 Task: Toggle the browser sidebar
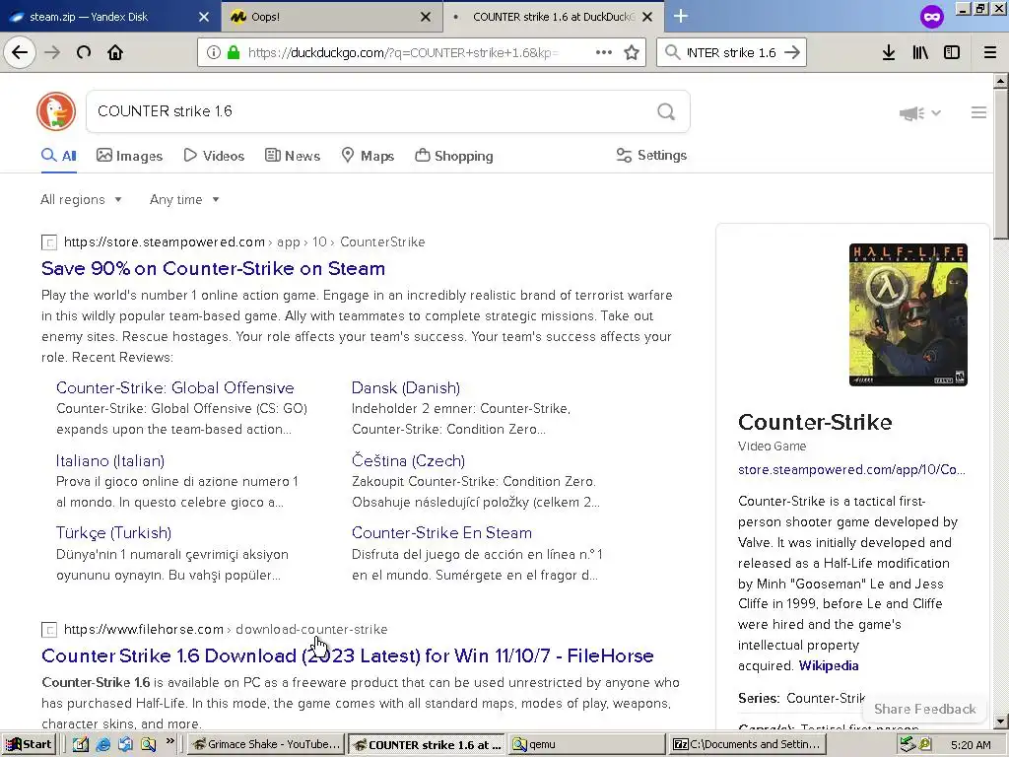point(952,52)
